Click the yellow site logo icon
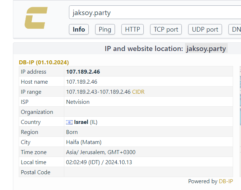This screenshot has width=241, height=190. tap(36, 18)
